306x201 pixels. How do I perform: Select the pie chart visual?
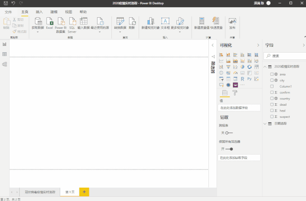point(242,67)
